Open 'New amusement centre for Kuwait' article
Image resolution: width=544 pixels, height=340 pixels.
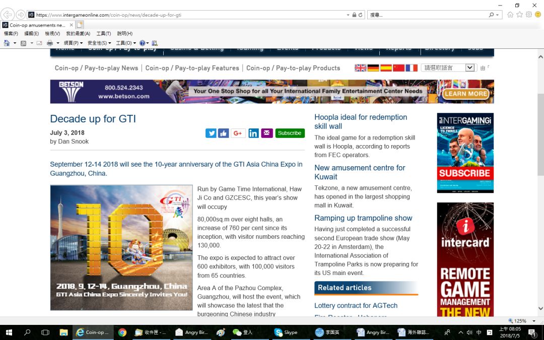(360, 172)
